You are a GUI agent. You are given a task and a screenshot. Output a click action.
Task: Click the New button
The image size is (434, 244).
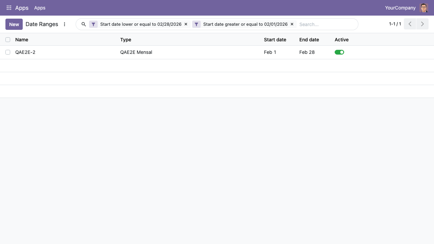(14, 24)
